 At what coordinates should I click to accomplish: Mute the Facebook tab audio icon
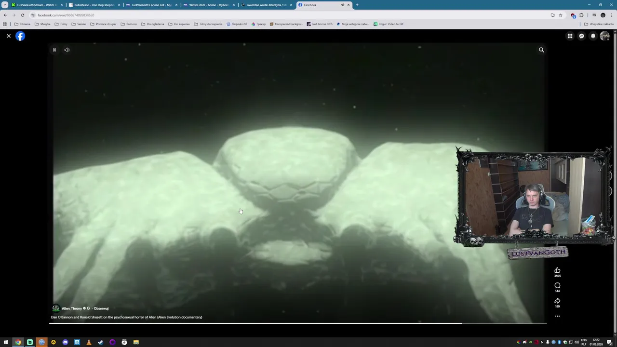pyautogui.click(x=343, y=5)
